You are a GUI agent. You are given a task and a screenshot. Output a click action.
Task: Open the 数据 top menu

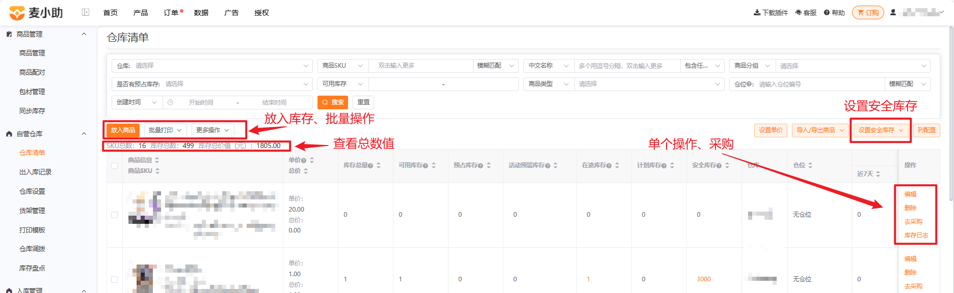pos(201,13)
